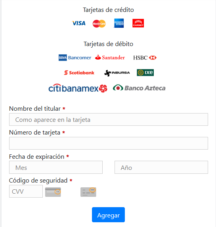Click the Banco Azteca logo
This screenshot has height=227, width=216.
[x=139, y=88]
